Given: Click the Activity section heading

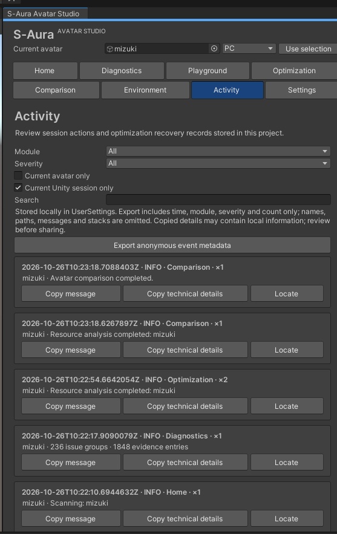Looking at the screenshot, I should (38, 116).
